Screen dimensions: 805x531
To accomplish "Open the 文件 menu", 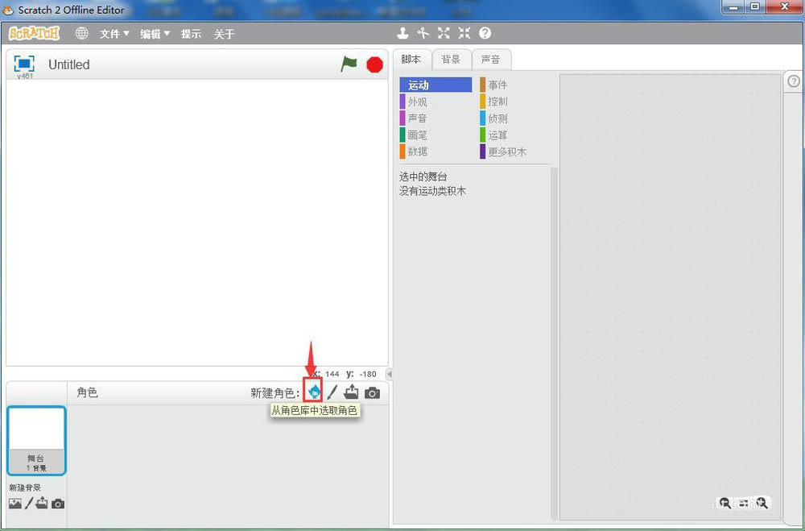I will (113, 33).
